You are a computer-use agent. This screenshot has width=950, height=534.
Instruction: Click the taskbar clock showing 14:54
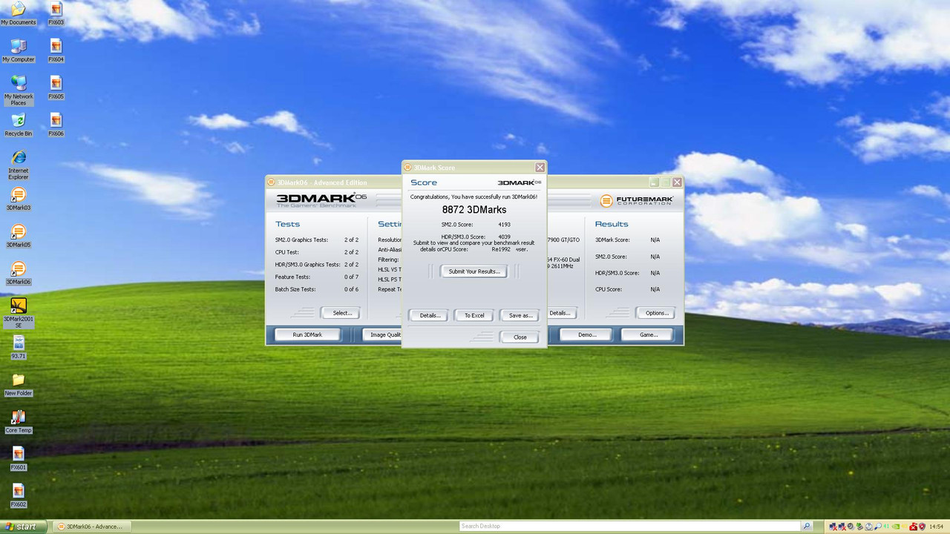click(x=937, y=527)
